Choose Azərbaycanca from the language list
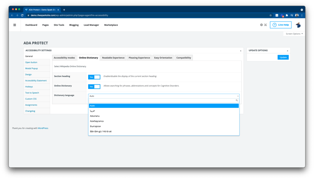314x179 pixels. [x=164, y=121]
